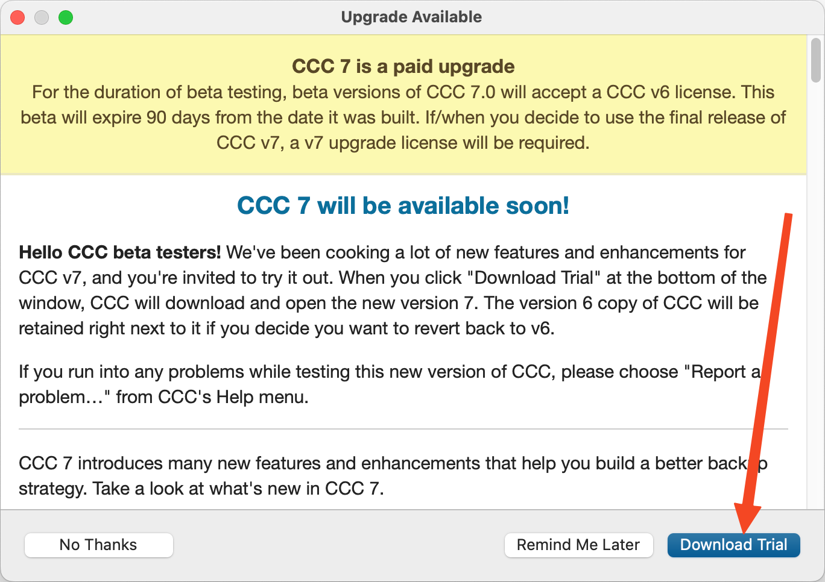Viewport: 825px width, 582px height.
Task: Close the Upgrade Available window
Action: coord(18,17)
